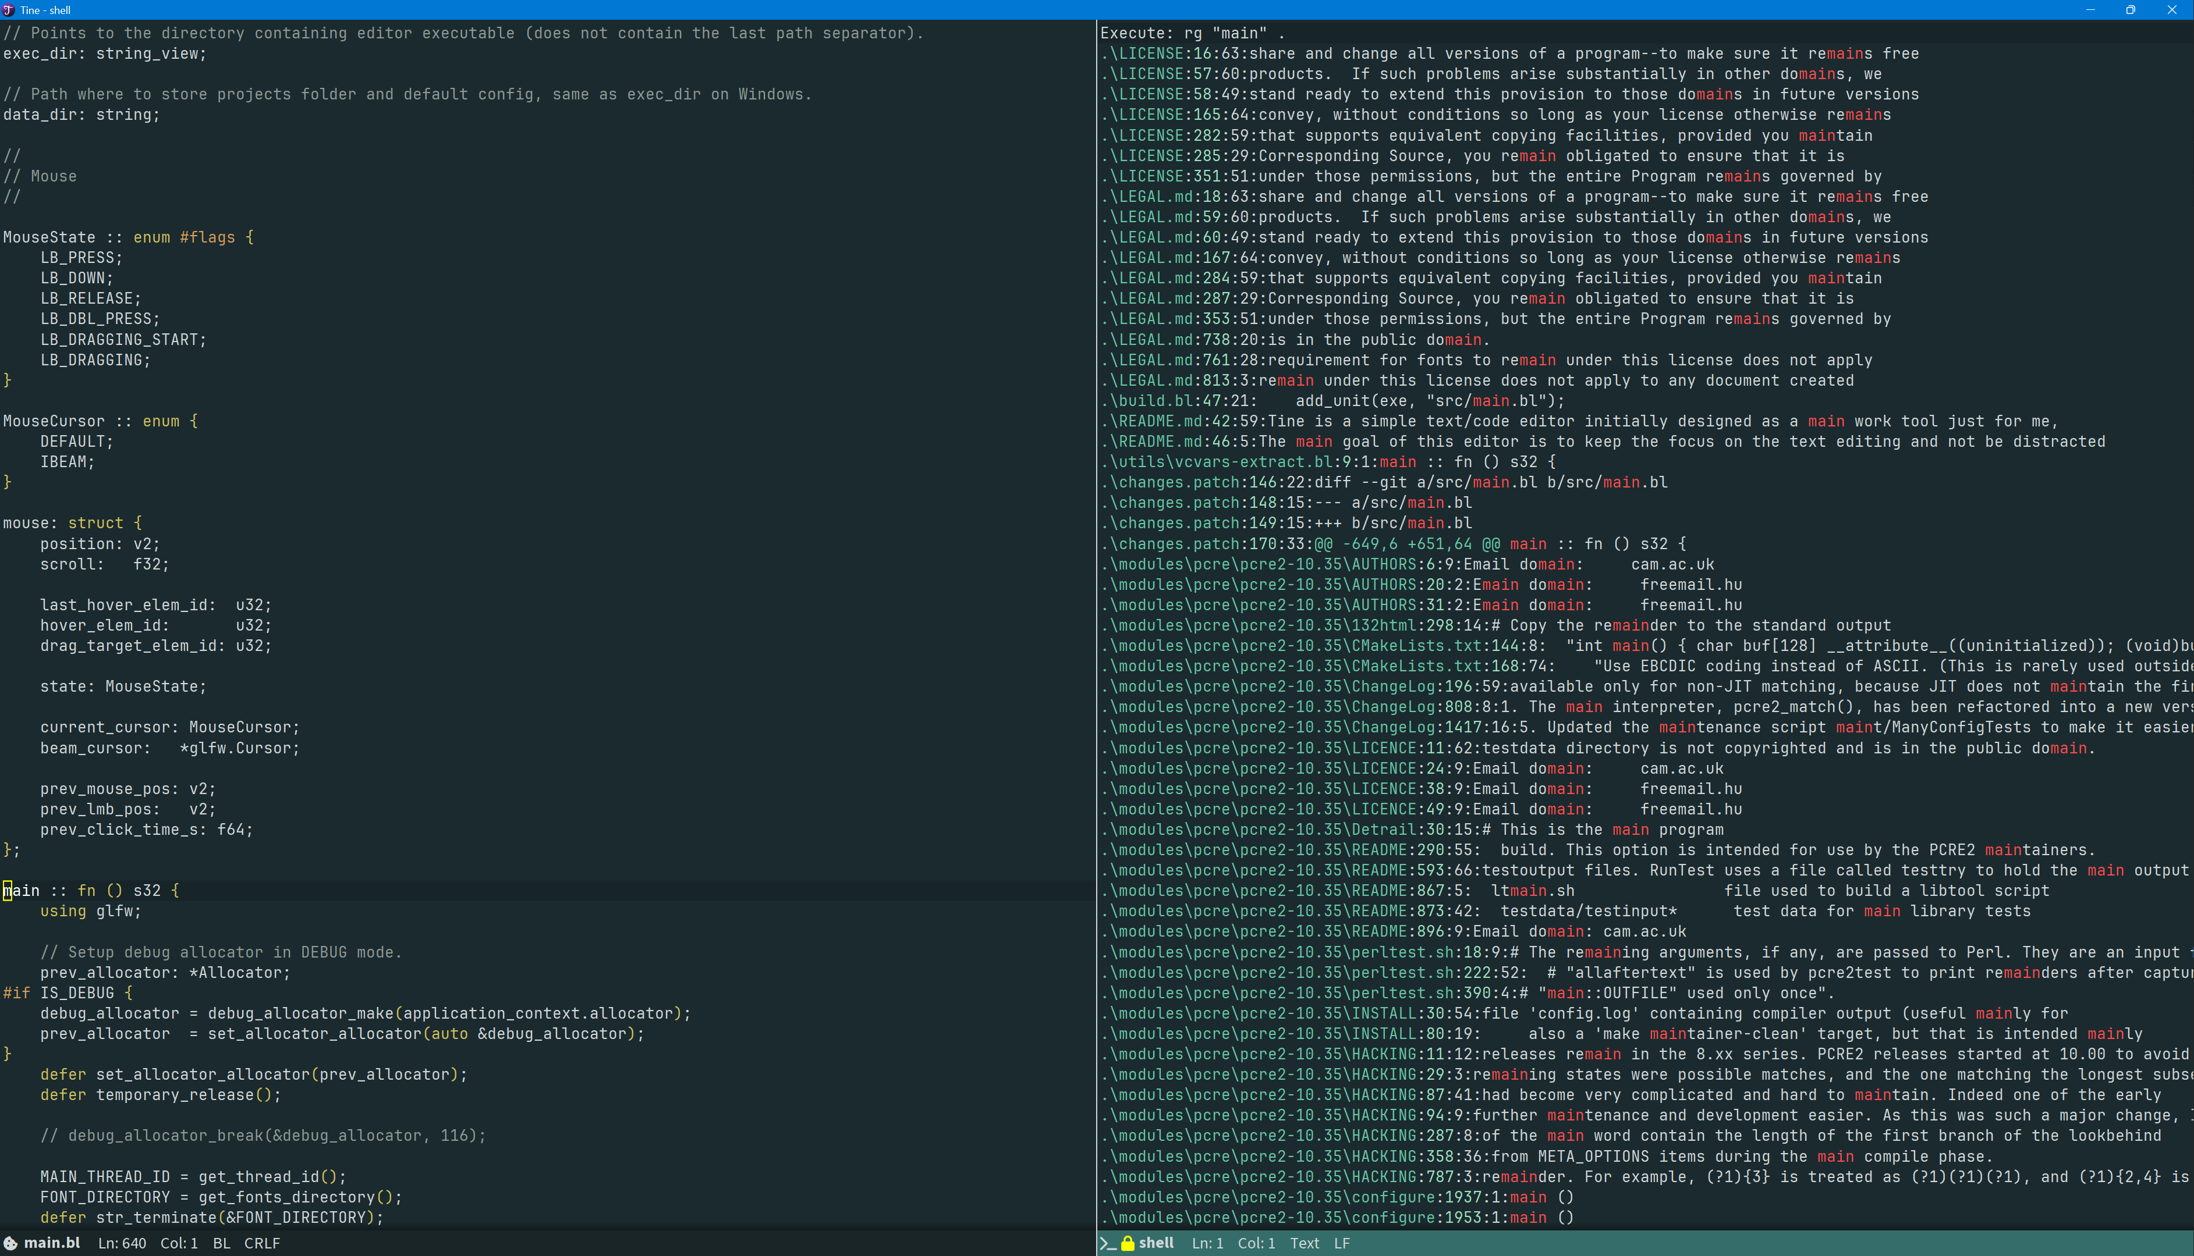Click the Tine app icon in title bar
The height and width of the screenshot is (1256, 2194).
pos(9,9)
